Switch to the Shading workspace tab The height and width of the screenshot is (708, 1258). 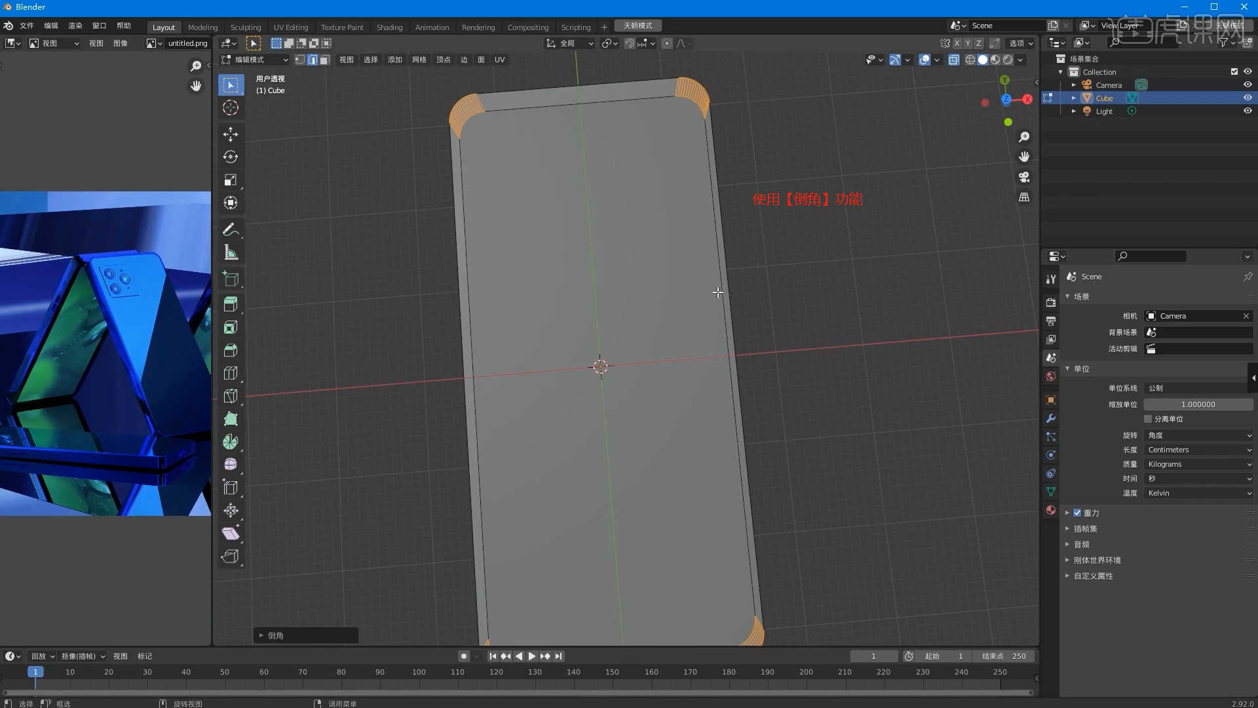389,27
